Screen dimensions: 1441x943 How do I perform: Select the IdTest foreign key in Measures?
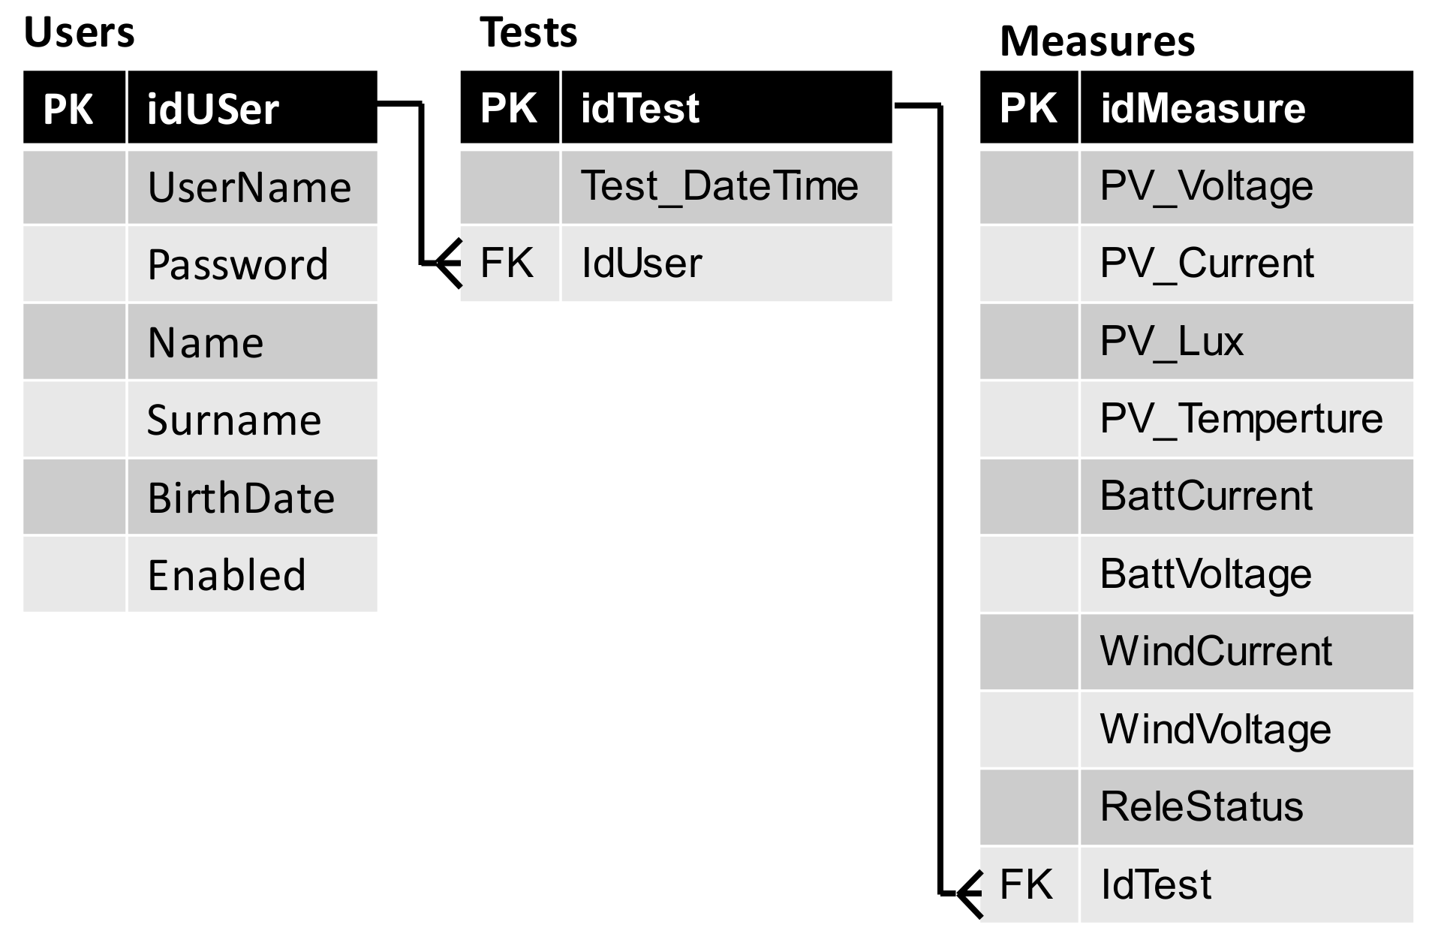(x=1156, y=884)
